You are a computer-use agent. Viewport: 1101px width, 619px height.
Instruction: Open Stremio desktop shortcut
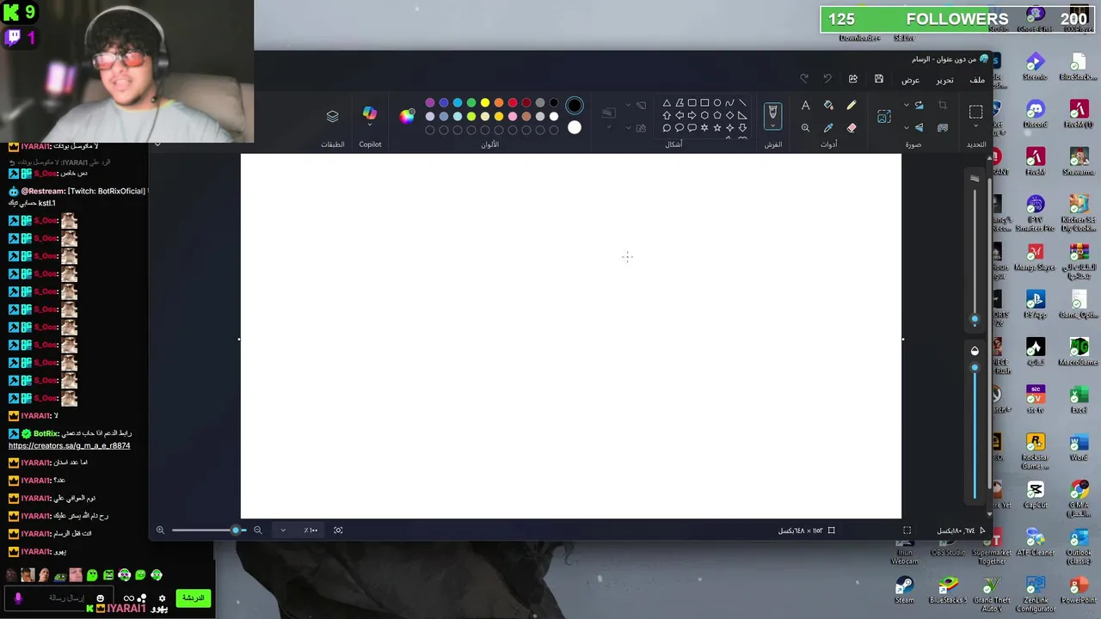(1036, 66)
